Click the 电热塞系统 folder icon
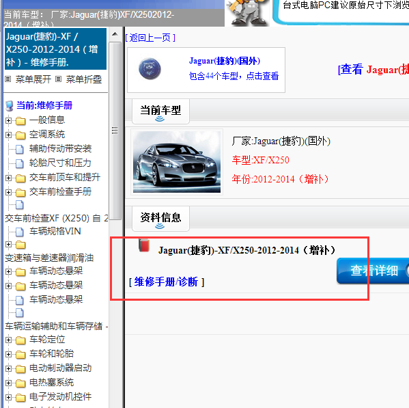 [20, 383]
